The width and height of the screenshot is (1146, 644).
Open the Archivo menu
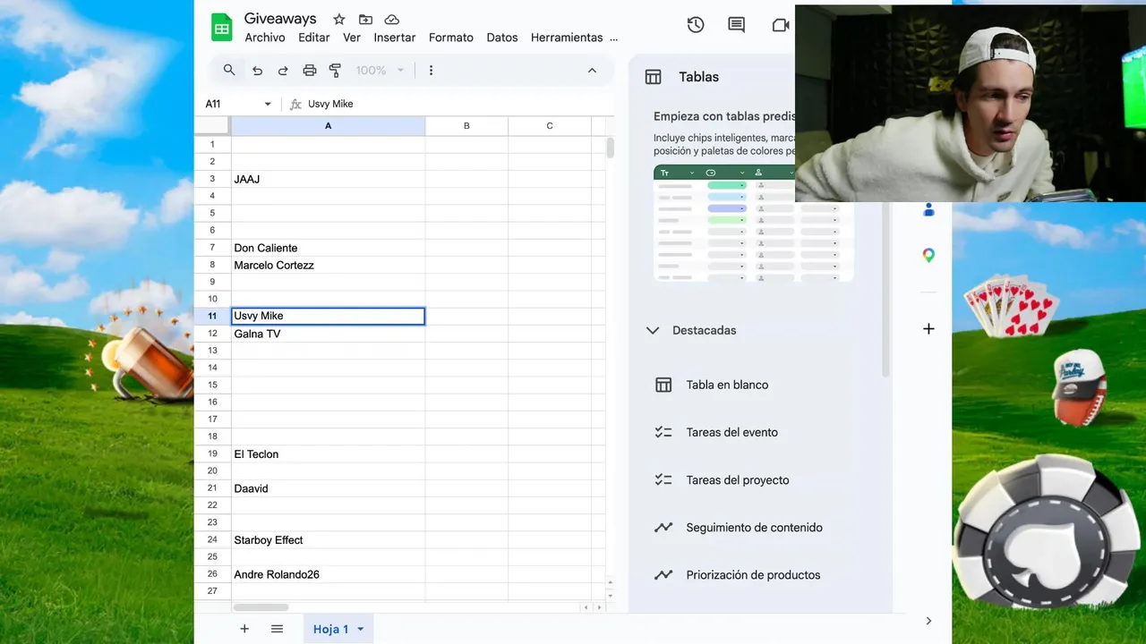(x=265, y=38)
